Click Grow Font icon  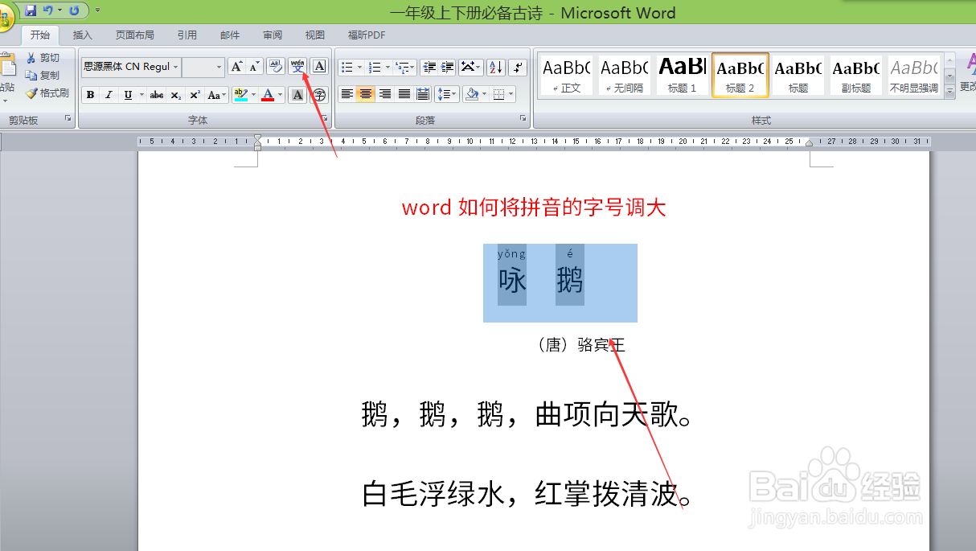coord(236,67)
